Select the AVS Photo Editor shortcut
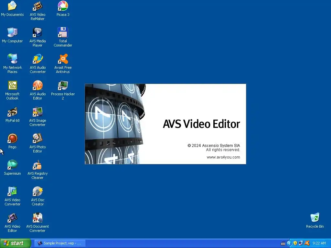Viewport: 331px width, 248px height. (x=37, y=143)
